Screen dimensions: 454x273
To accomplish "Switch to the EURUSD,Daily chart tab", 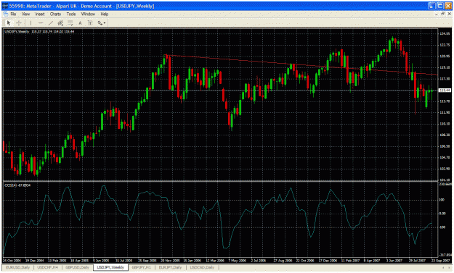I will coord(18,267).
